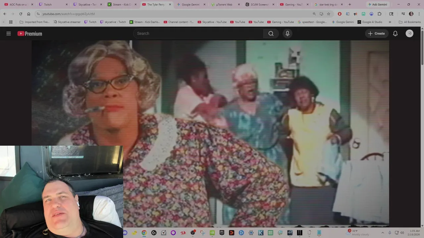
Task: Open the Chrome profile picture
Action: (x=411, y=14)
